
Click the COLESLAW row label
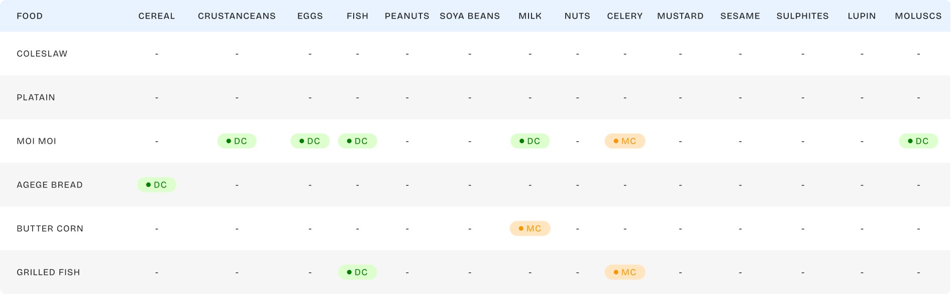click(x=42, y=54)
